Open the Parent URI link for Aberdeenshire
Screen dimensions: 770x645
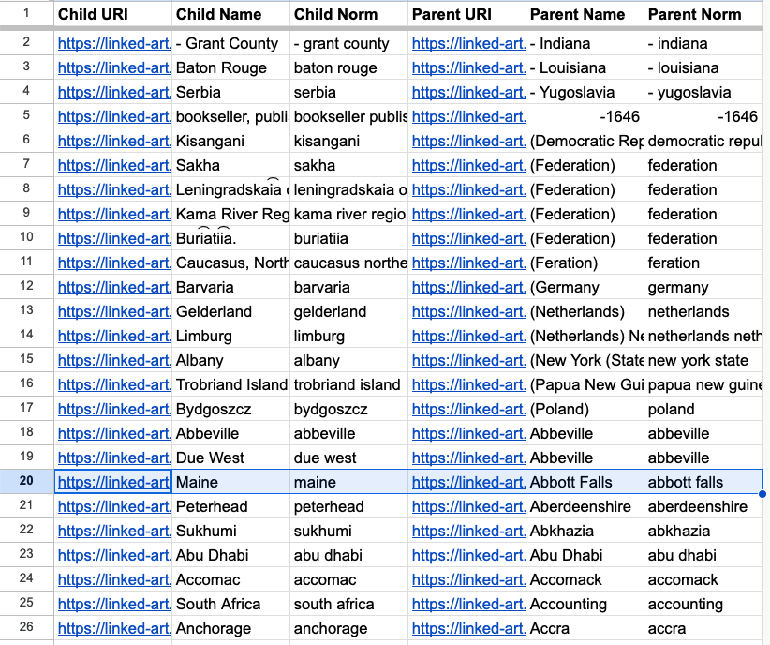[466, 506]
